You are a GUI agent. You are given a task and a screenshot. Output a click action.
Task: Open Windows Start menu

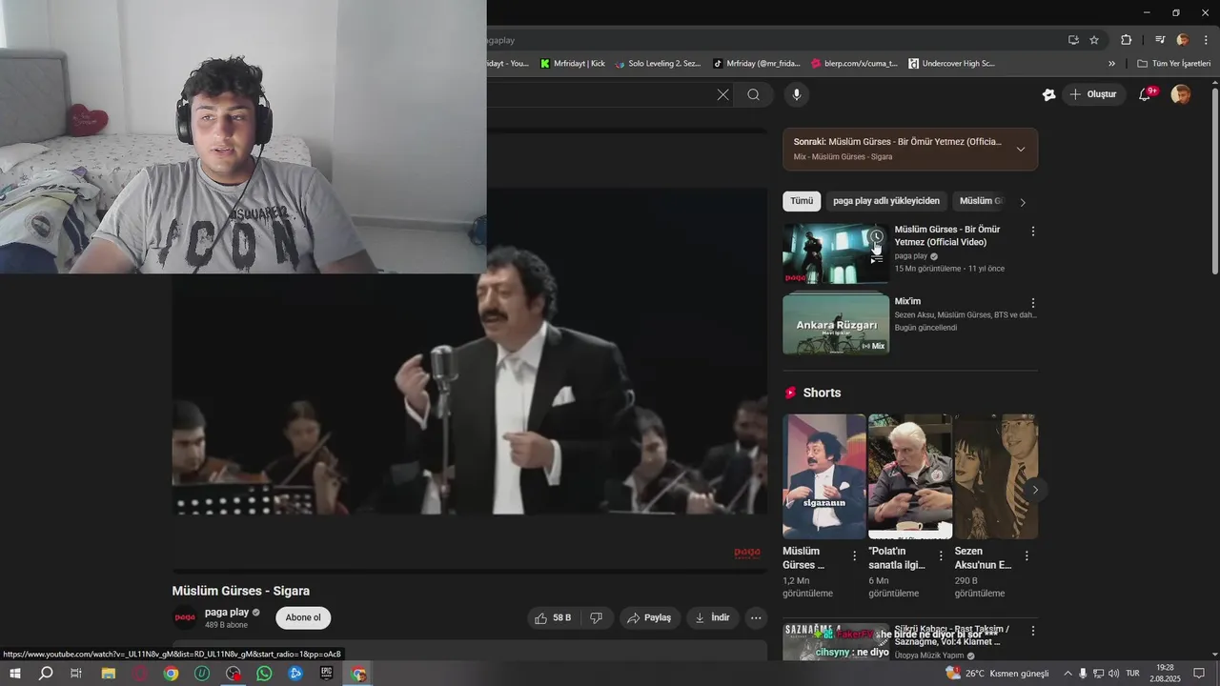(x=15, y=674)
